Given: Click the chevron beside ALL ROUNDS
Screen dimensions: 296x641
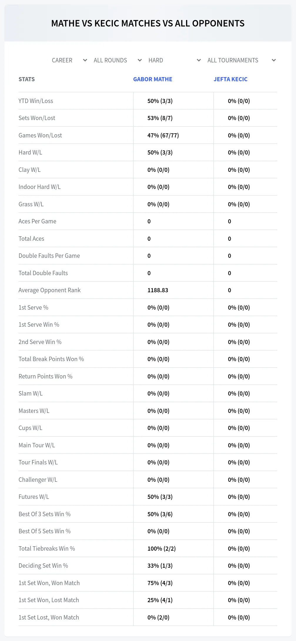Looking at the screenshot, I should click(140, 60).
